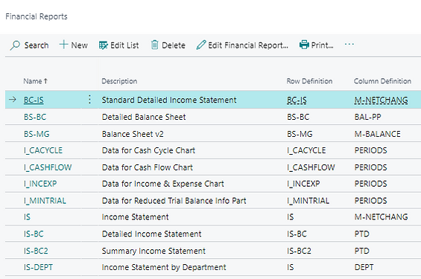Click M-NETCHANG in the IS row

[x=381, y=217]
